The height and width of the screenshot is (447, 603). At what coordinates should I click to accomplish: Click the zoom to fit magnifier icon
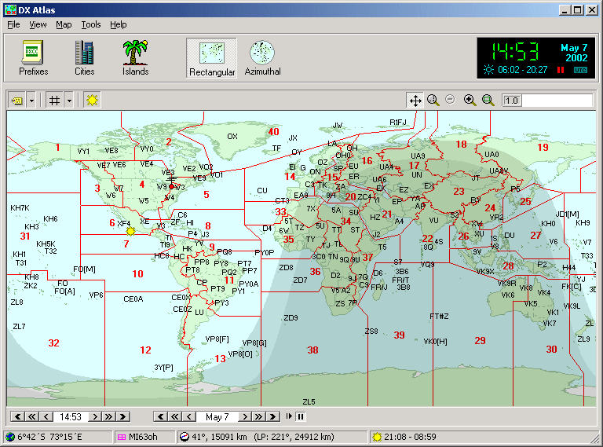488,100
